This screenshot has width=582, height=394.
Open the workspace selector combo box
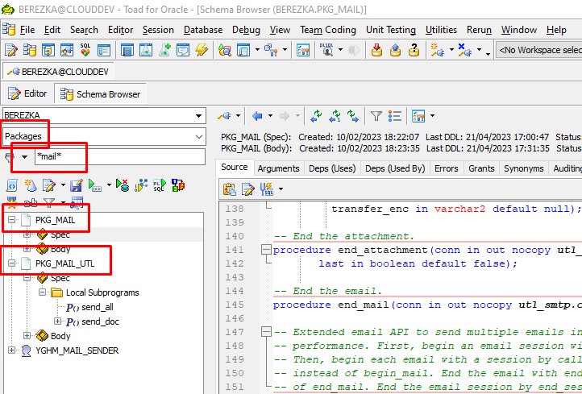coord(538,50)
